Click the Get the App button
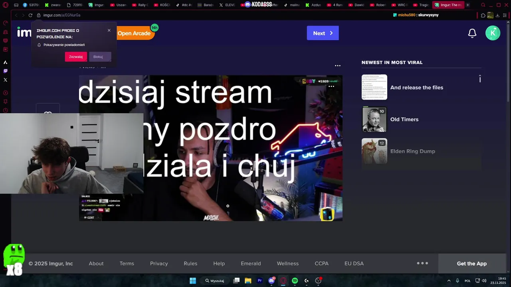Screen dimensions: 511x287 point(472,263)
